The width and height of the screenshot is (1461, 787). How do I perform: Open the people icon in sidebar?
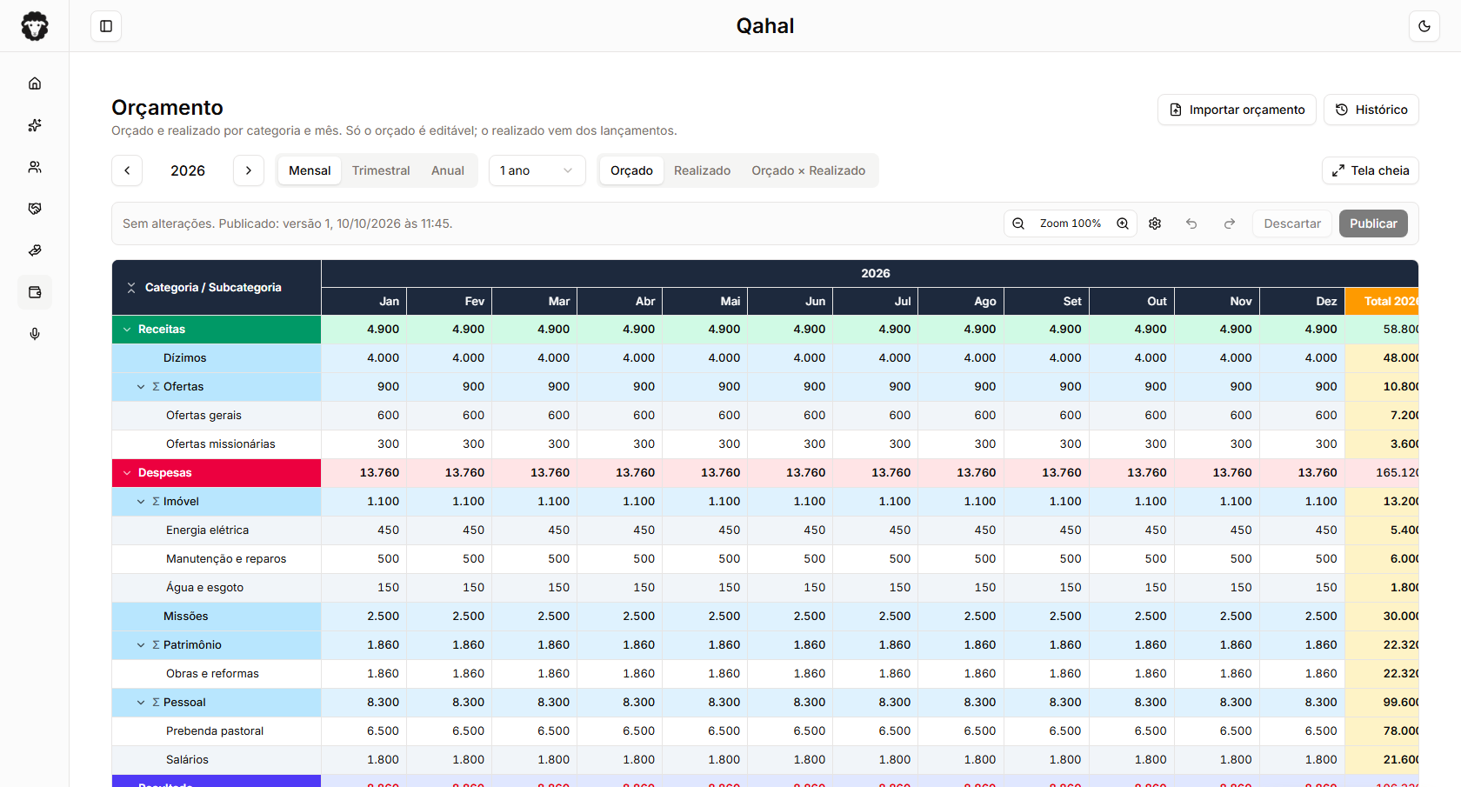point(35,167)
